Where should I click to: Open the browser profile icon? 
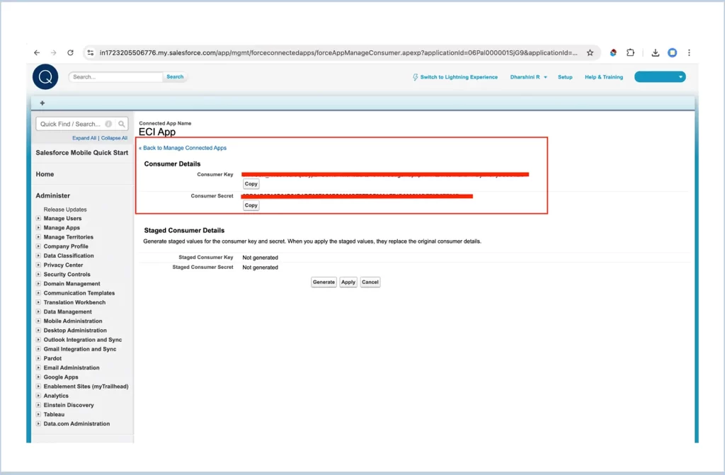pyautogui.click(x=673, y=52)
